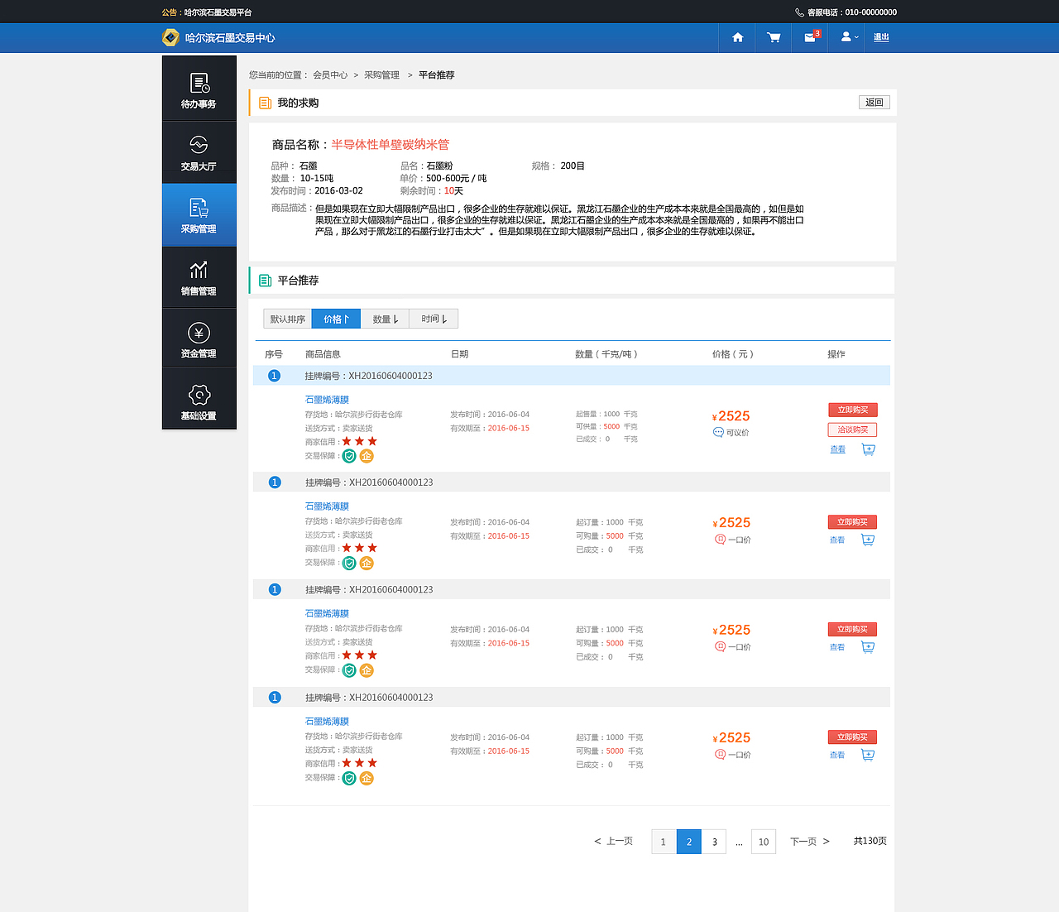
Task: Open 待办事务 in the sidebar
Action: coord(199,90)
